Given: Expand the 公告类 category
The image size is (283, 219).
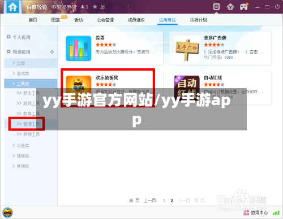Looking at the screenshot, I should 21,146.
